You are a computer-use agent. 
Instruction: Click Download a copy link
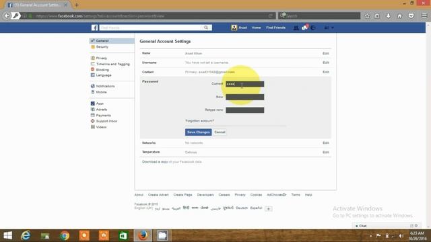[x=155, y=162]
